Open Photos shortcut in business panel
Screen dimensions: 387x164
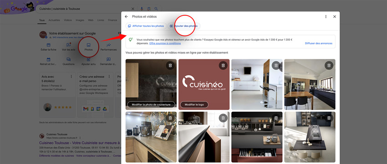tap(88, 47)
